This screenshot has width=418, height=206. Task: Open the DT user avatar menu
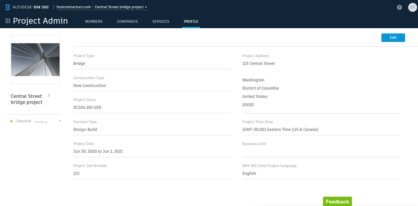[x=412, y=7]
